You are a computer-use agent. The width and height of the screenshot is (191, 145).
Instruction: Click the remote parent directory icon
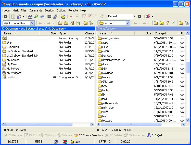tap(156, 23)
